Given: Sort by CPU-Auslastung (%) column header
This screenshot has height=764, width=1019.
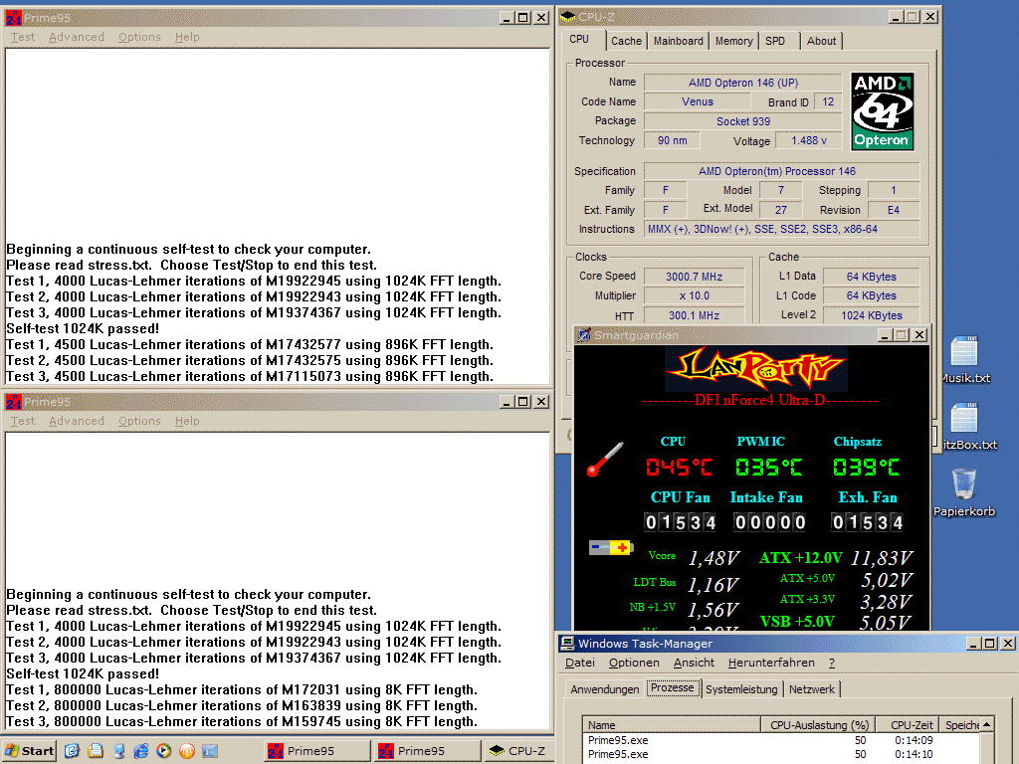Looking at the screenshot, I should coord(818,725).
